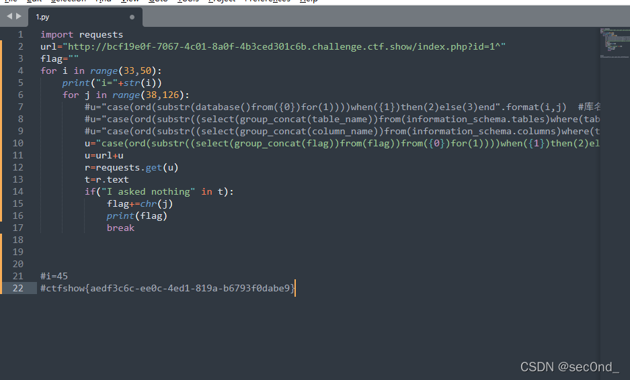630x380 pixels.
Task: Click the if("I asked nothing" in t) line
Action: tap(159, 191)
